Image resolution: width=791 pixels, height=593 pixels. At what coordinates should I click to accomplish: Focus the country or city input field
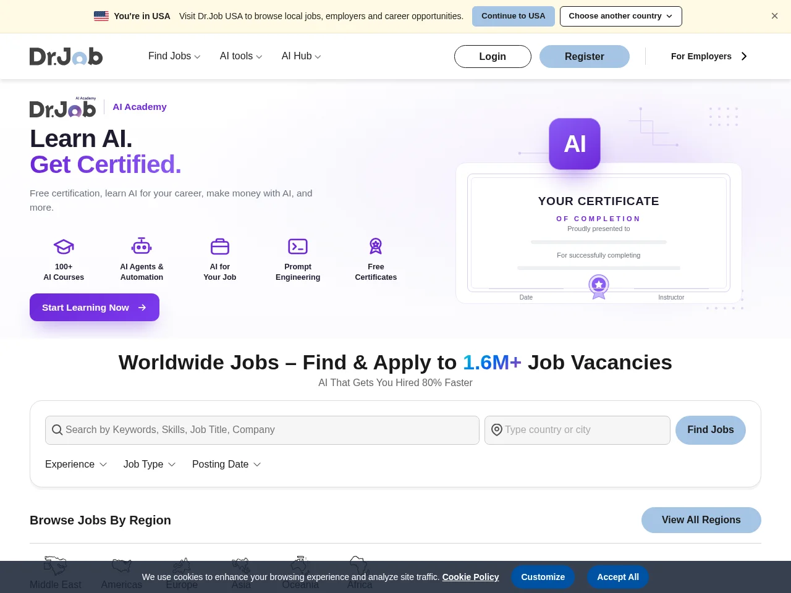coord(577,430)
